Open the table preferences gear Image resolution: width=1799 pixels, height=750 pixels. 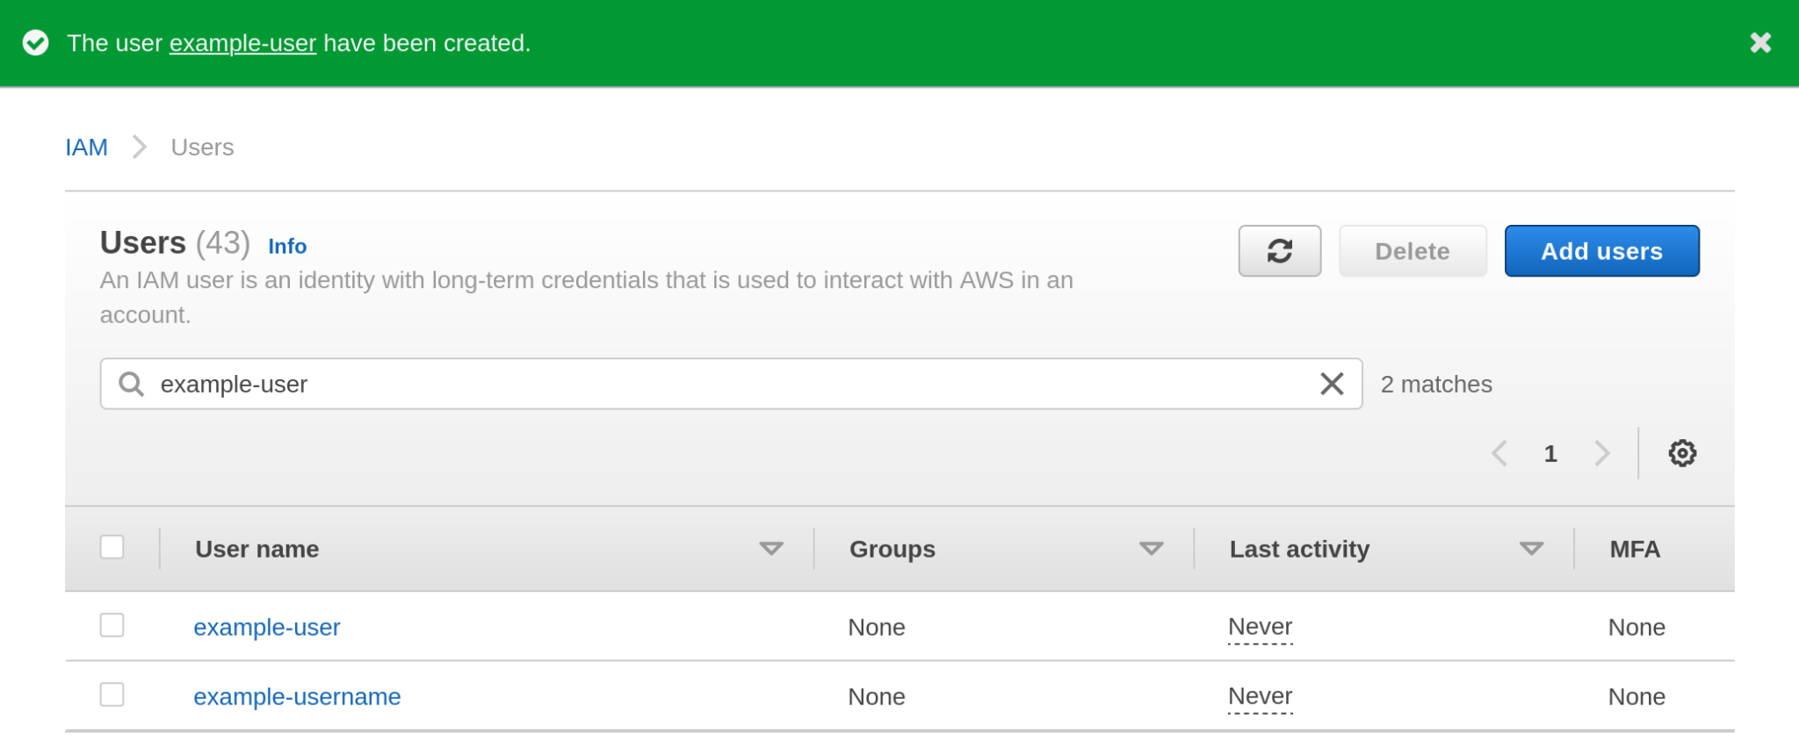[1682, 453]
